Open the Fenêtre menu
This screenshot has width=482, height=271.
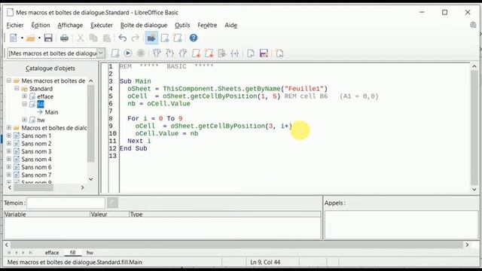coord(207,25)
